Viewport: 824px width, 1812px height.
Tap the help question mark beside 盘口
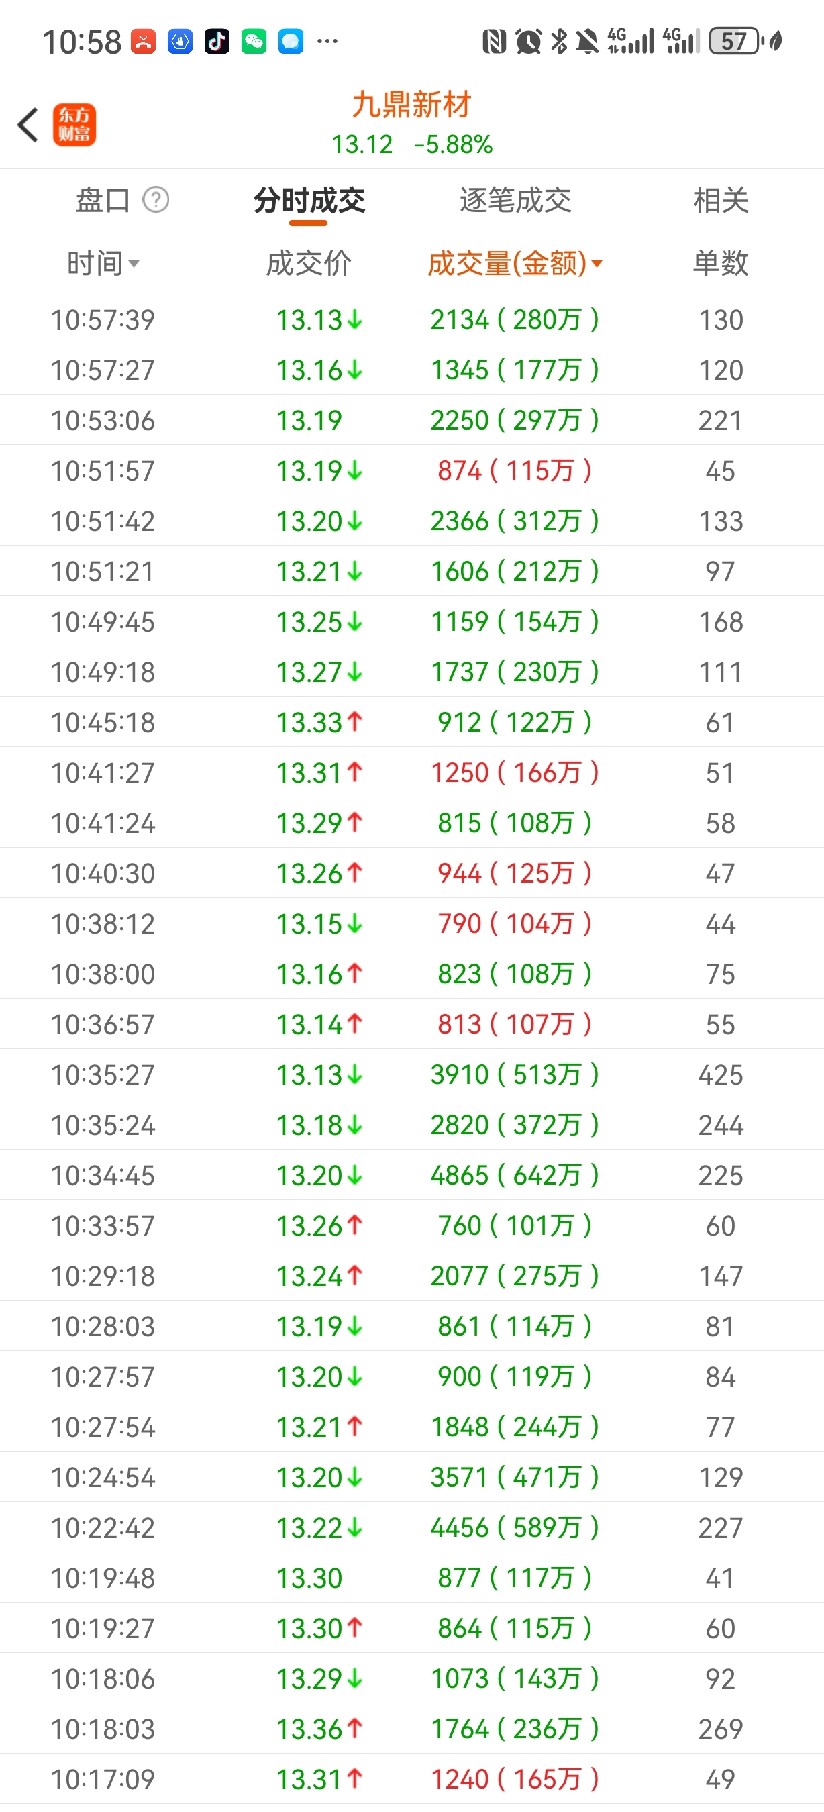click(x=156, y=200)
